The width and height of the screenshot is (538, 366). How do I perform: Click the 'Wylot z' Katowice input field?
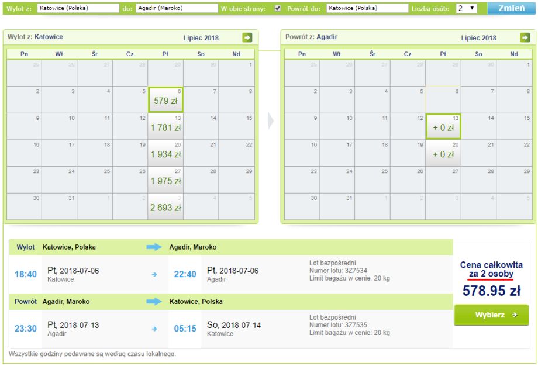pyautogui.click(x=78, y=9)
